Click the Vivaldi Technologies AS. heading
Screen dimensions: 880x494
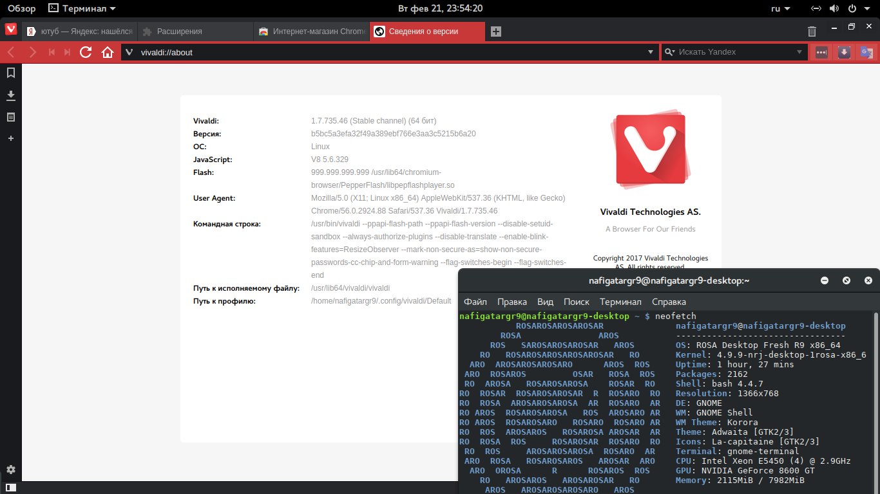click(x=651, y=212)
